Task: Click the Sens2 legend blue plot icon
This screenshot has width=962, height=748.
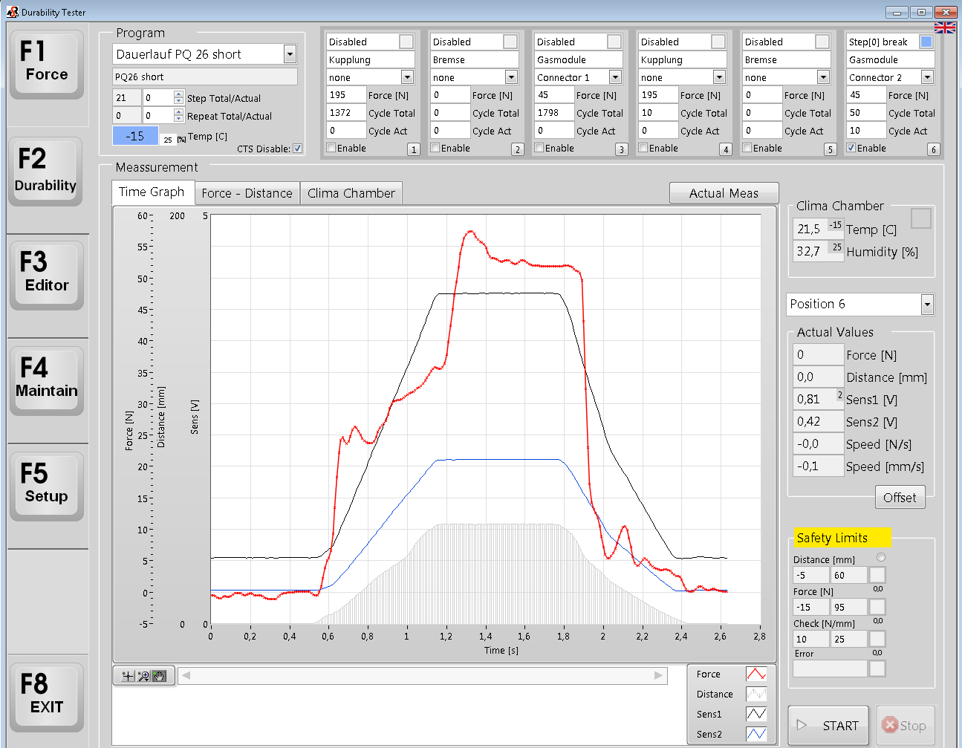Action: coord(756,734)
